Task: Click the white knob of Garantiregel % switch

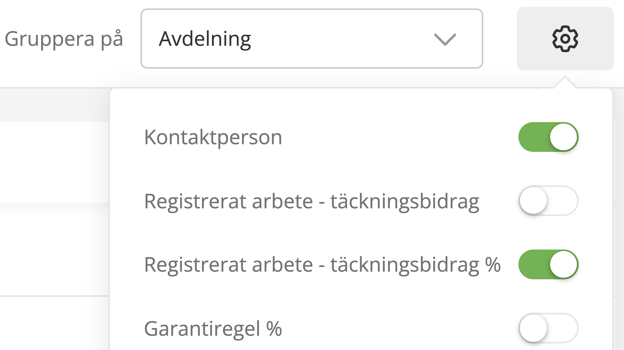Action: 533,328
